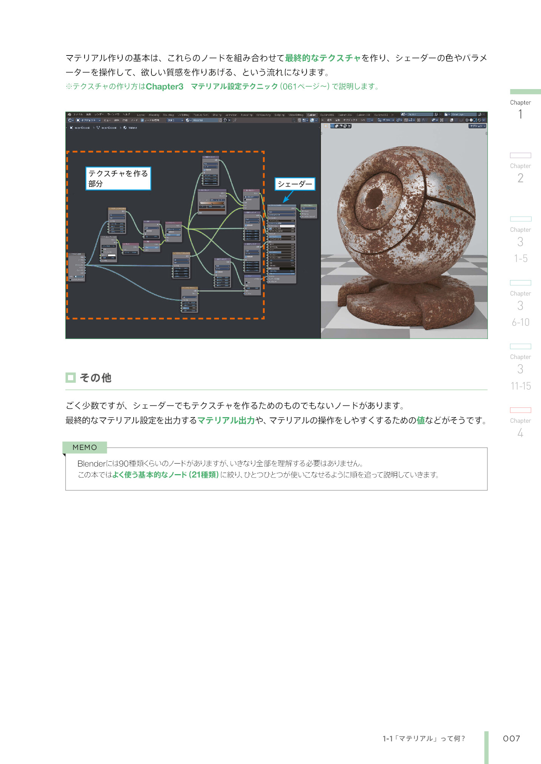This screenshot has height=764, width=541.
Task: Select material preview viewport shading
Action: pyautogui.click(x=475, y=120)
